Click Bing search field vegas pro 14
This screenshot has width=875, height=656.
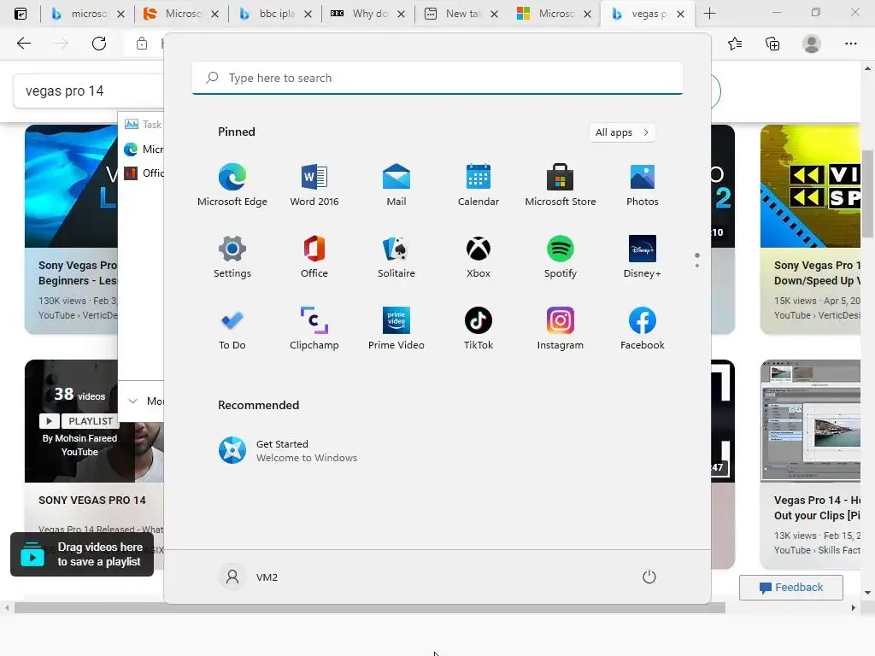[89, 91]
